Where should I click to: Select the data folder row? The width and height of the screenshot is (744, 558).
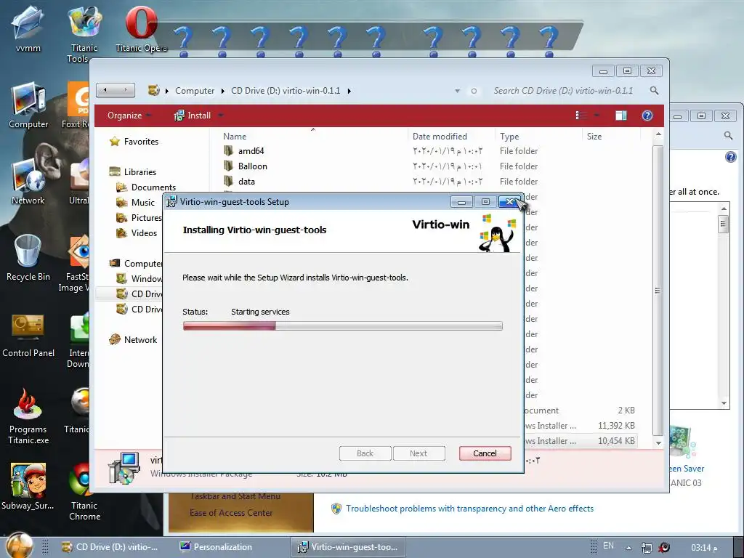(x=429, y=181)
